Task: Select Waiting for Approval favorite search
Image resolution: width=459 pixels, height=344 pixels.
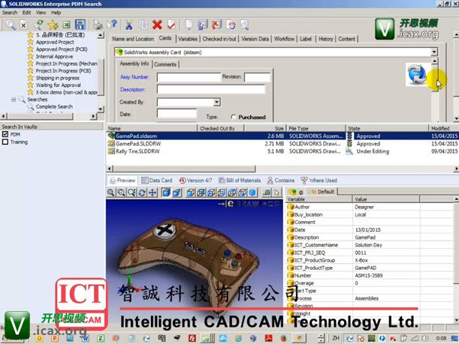Action: click(59, 85)
